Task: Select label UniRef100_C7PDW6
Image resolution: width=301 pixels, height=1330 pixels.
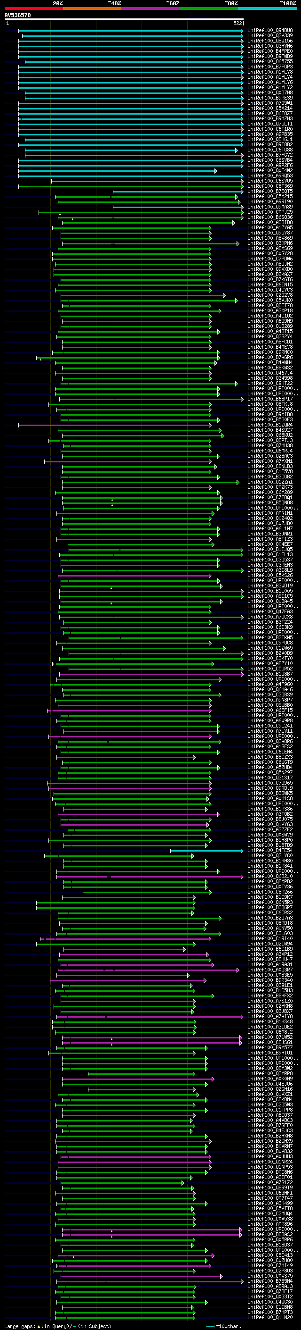Action: tap(270, 259)
